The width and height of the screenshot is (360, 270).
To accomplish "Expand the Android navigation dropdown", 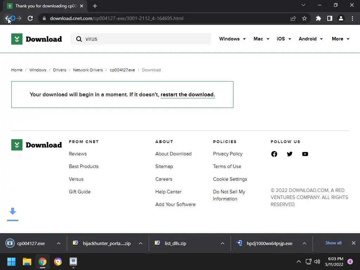I will (311, 39).
